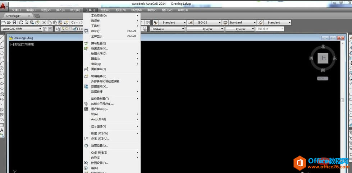Open the multileader style Standard dropdown
The height and width of the screenshot is (173, 352).
coord(278,22)
